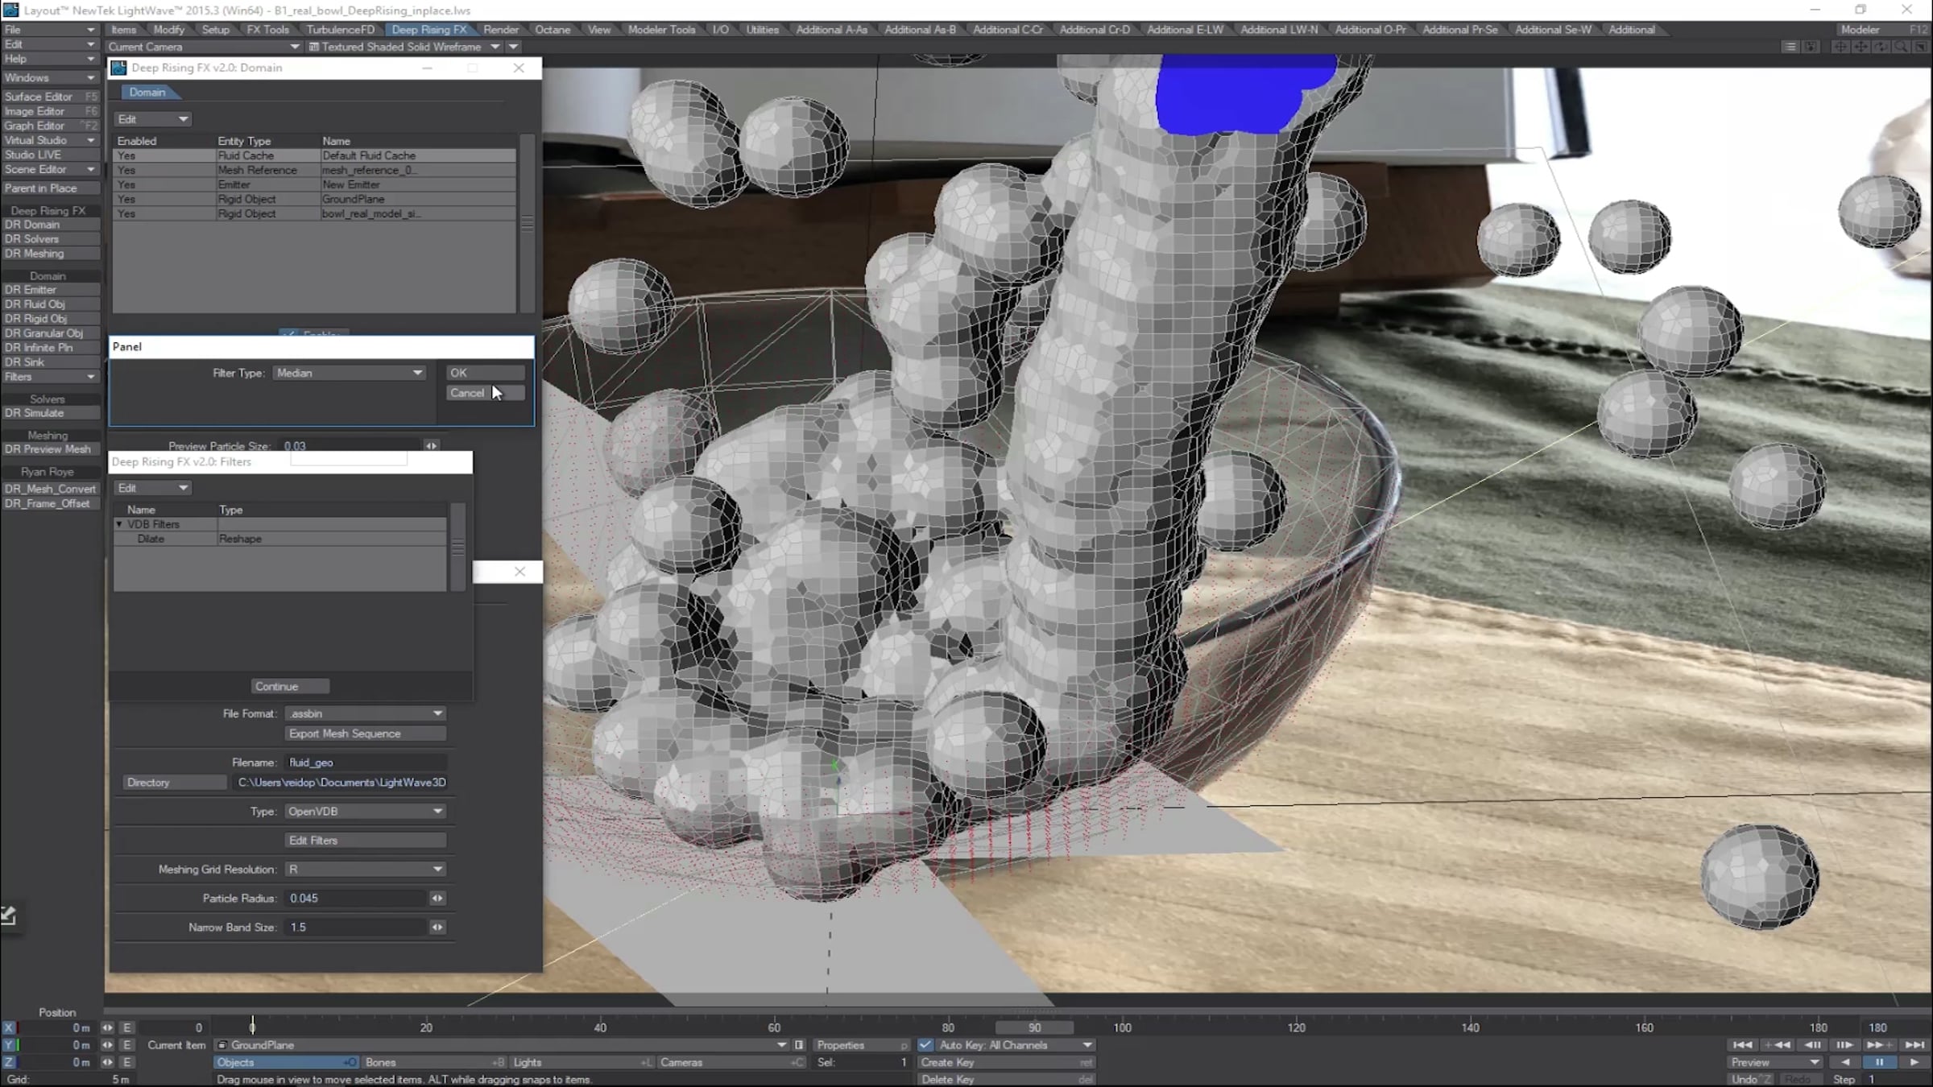Image resolution: width=1933 pixels, height=1087 pixels.
Task: Click the Particle Radius slider arrows
Action: [437, 898]
